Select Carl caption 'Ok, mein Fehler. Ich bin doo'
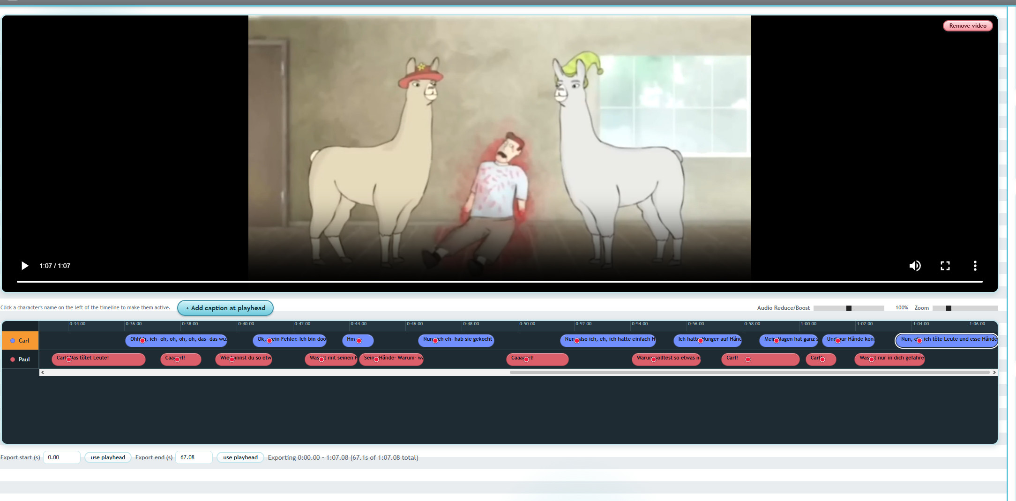Viewport: 1016px width, 501px height. tap(290, 340)
